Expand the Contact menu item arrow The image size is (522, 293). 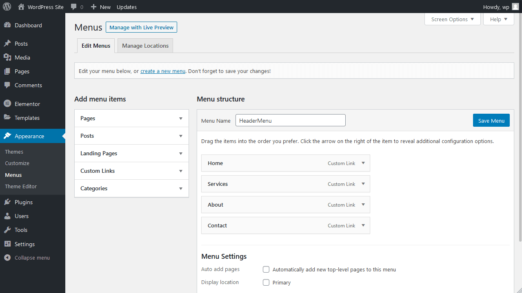pyautogui.click(x=363, y=225)
